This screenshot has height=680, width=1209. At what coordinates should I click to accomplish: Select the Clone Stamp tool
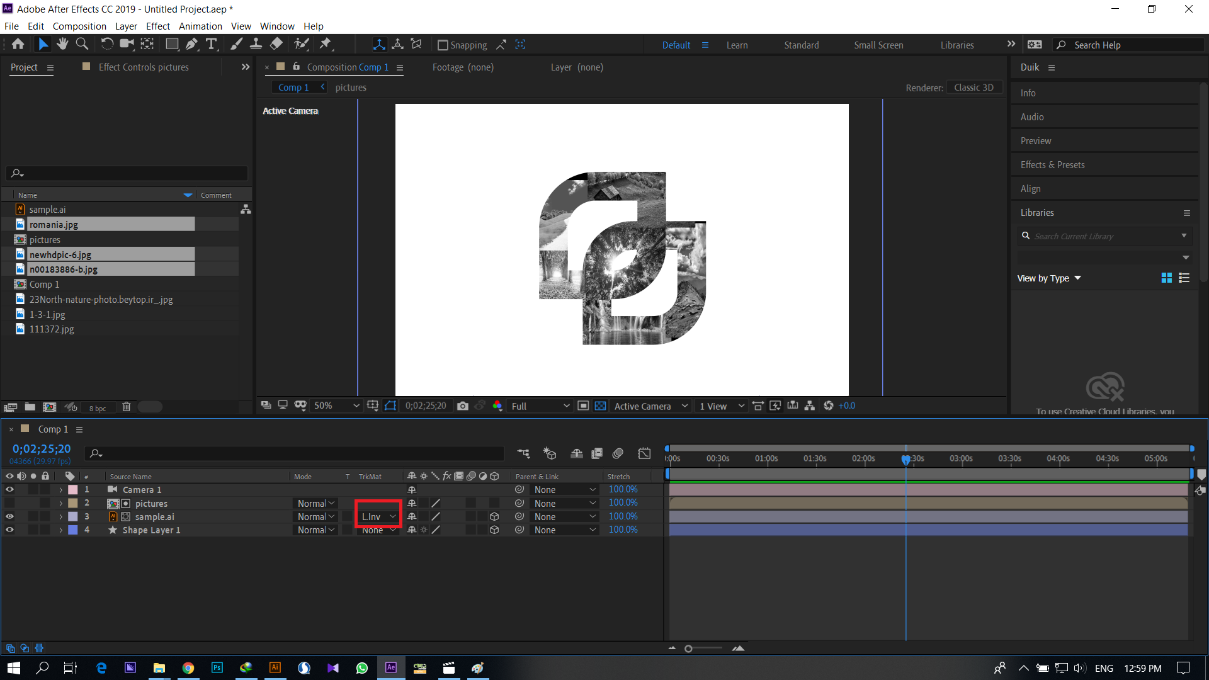[x=256, y=44]
